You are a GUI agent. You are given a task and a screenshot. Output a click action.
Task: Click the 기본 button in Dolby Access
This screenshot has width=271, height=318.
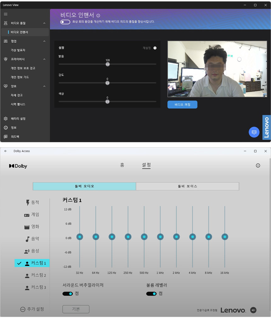pos(76,309)
